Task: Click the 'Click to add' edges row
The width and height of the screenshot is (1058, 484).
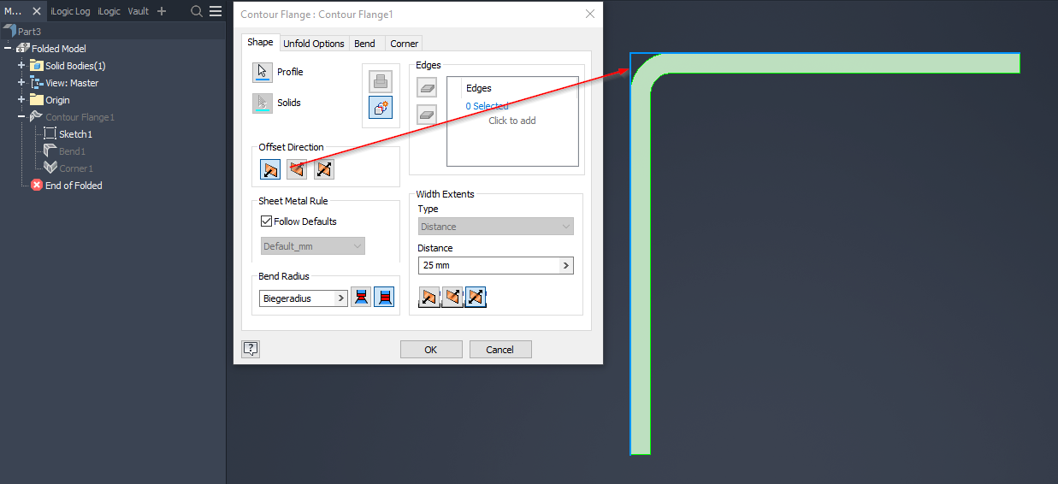Action: [512, 121]
